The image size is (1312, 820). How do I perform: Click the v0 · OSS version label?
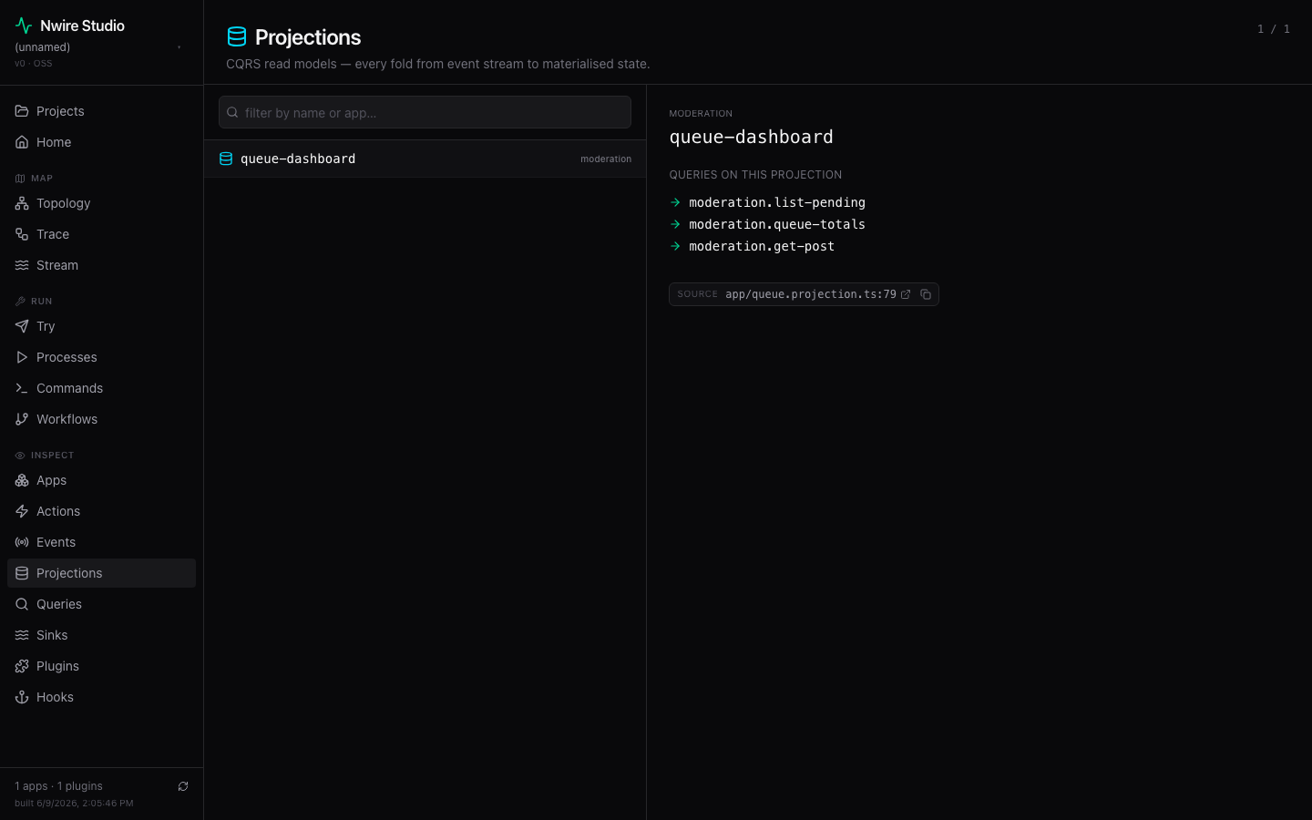click(34, 64)
